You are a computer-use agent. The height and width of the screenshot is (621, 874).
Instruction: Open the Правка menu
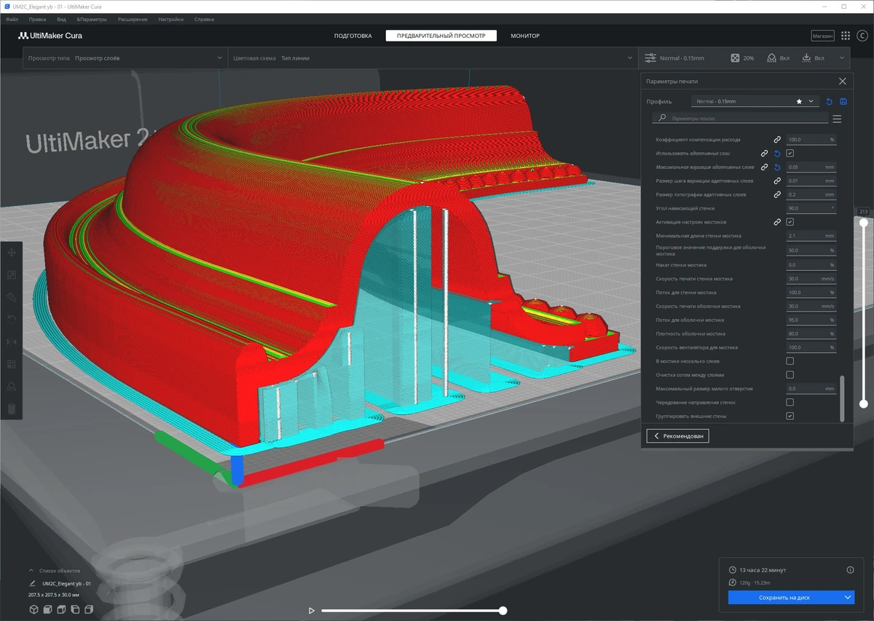click(x=37, y=20)
